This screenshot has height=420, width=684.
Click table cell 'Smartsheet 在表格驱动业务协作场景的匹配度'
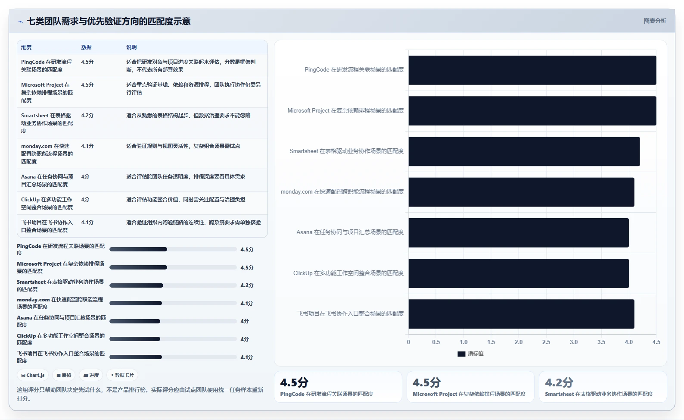point(47,123)
